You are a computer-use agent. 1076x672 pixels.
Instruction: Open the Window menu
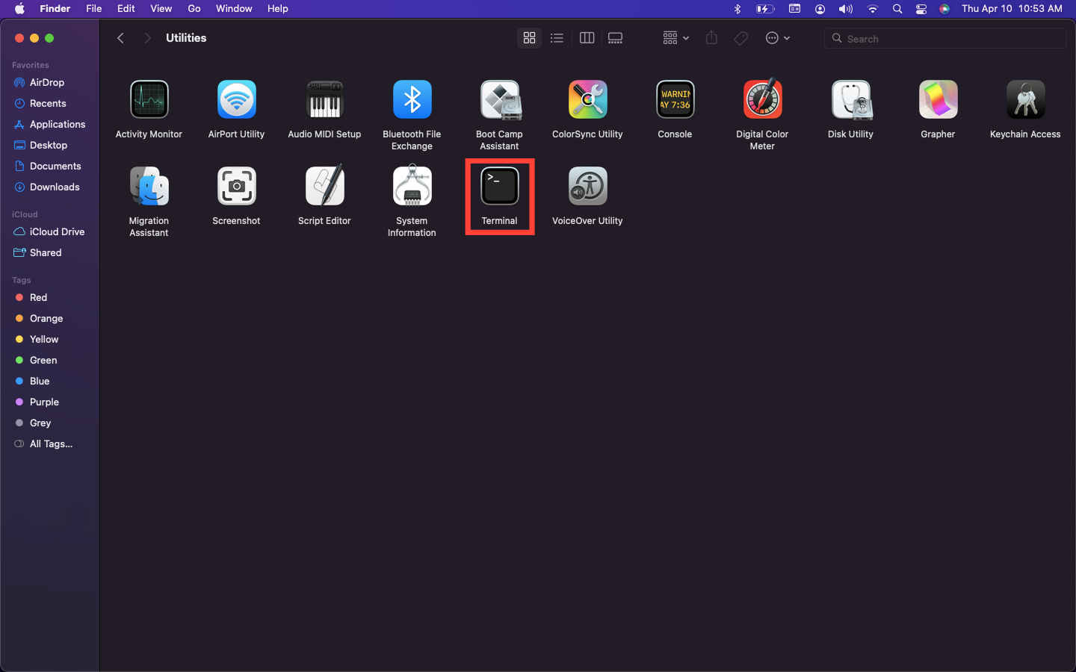point(234,9)
